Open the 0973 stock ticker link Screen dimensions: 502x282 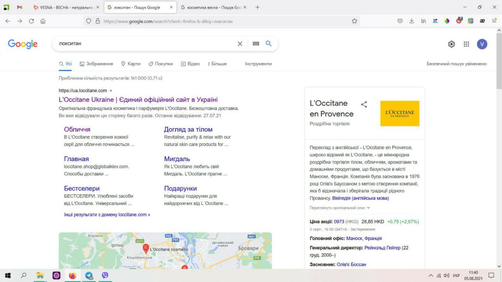pos(339,222)
